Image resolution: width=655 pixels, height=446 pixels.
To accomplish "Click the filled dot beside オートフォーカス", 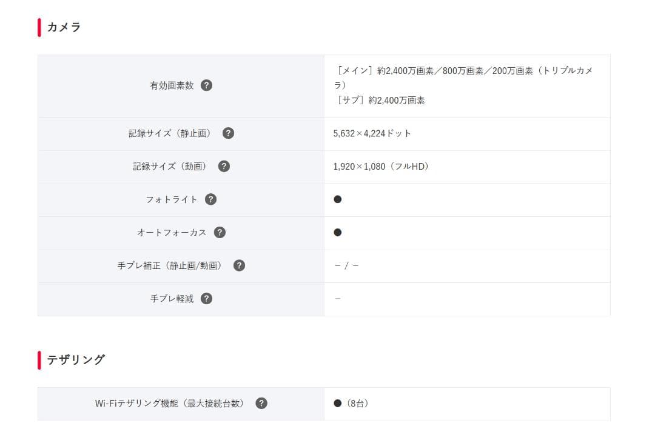I will click(x=337, y=232).
